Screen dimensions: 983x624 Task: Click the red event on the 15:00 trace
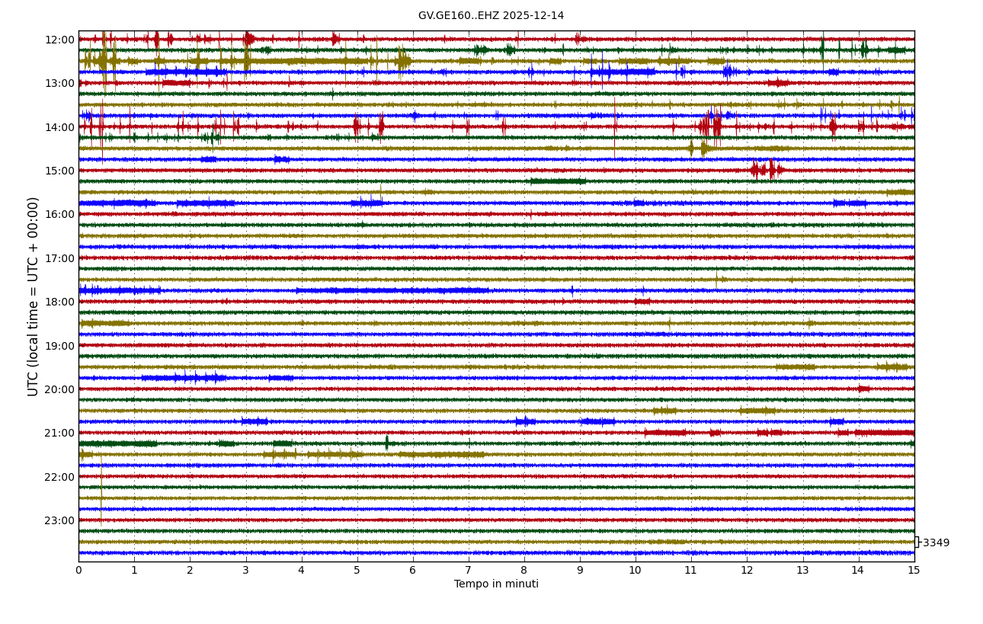tap(764, 170)
